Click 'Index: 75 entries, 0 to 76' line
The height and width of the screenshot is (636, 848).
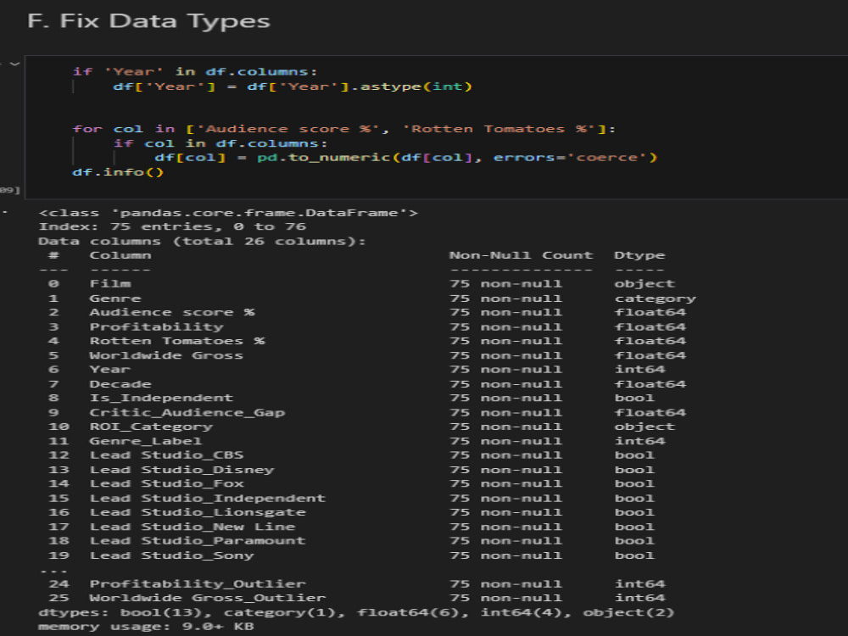pos(172,226)
